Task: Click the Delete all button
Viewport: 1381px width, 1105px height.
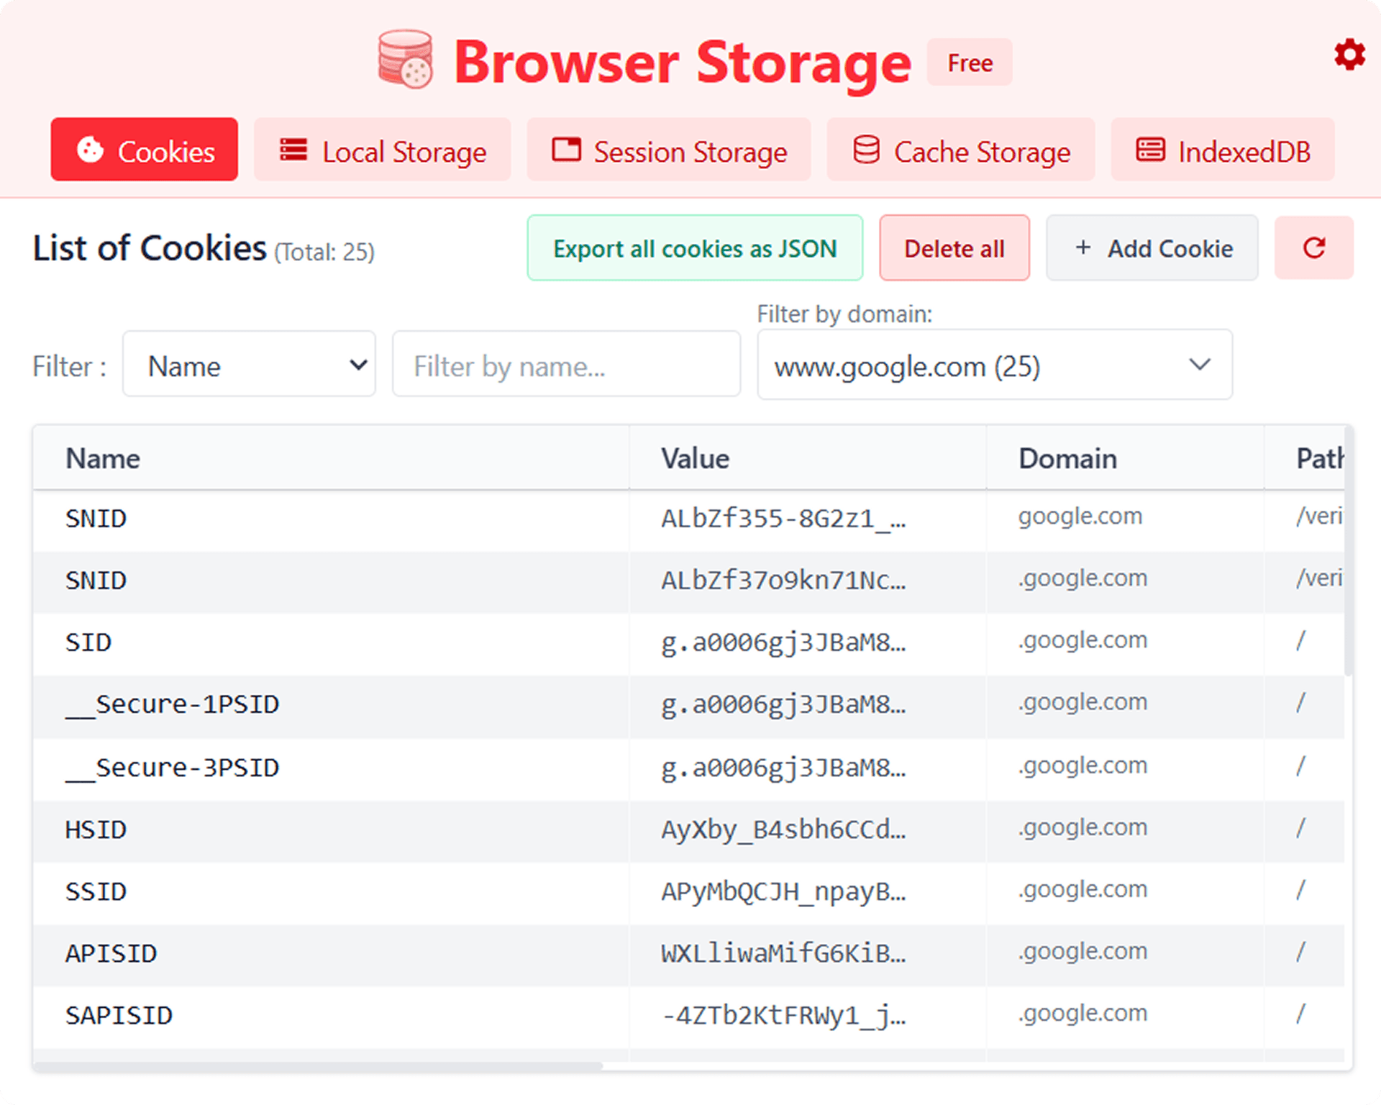Action: click(x=954, y=248)
